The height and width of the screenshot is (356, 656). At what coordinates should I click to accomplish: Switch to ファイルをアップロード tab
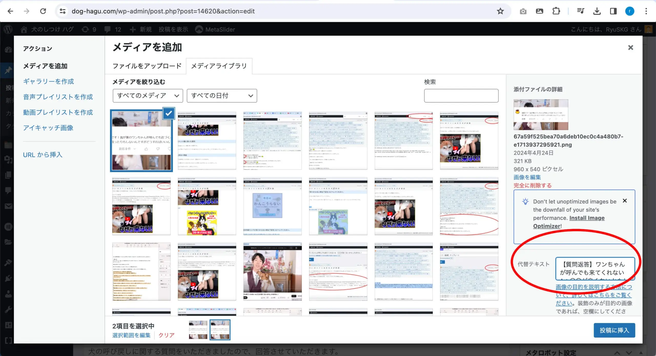click(147, 66)
